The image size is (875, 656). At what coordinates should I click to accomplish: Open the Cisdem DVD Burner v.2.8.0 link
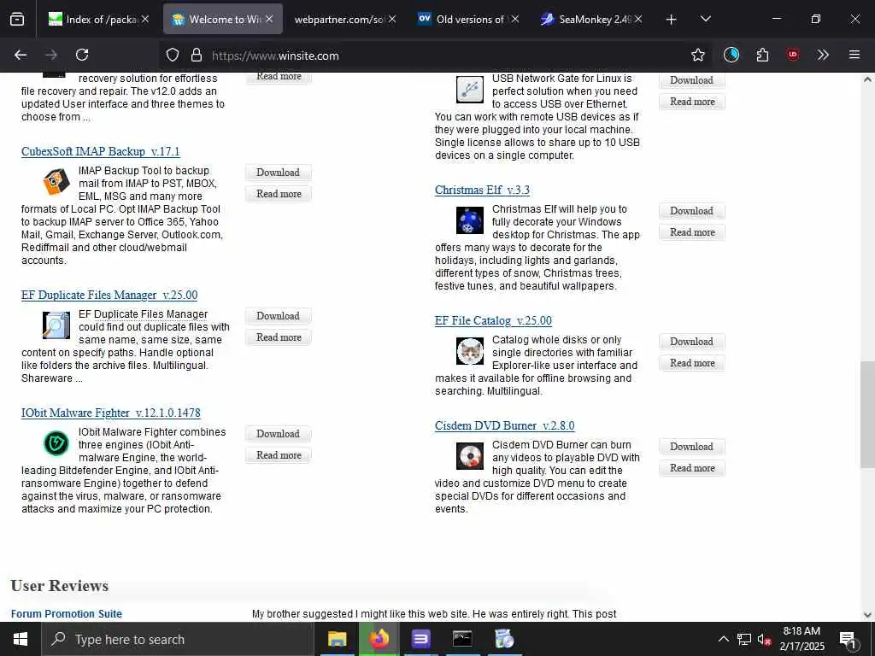pos(504,425)
